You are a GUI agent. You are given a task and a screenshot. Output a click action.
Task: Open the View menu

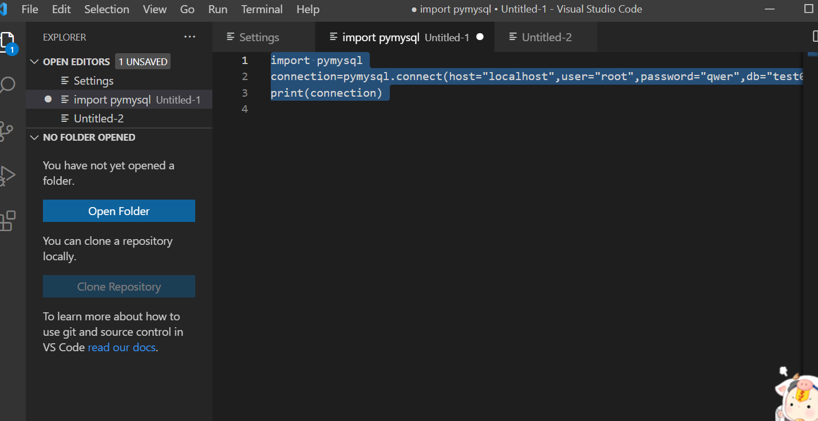click(155, 9)
